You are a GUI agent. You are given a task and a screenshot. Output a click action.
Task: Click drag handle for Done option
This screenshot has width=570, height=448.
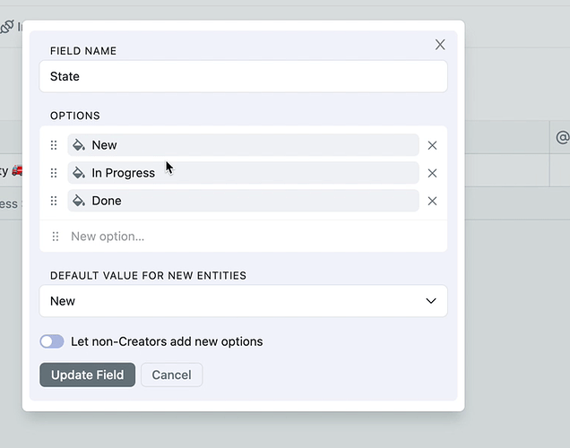tap(54, 201)
